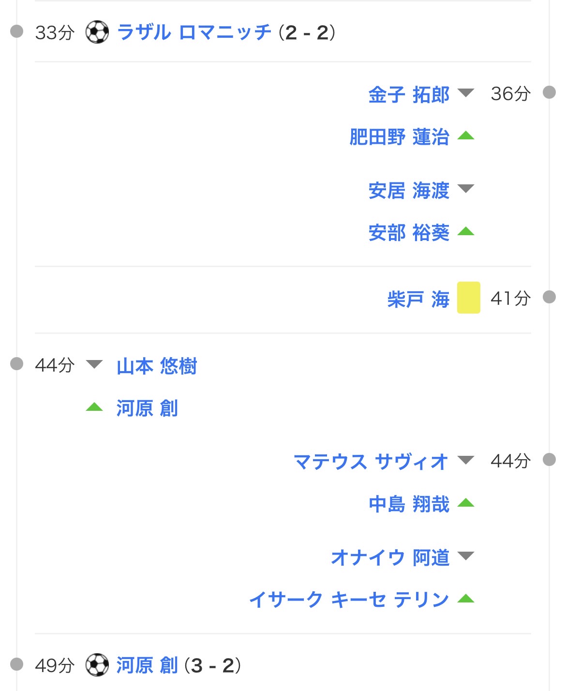Click the green arrow left of 河原 創 substitution
Image resolution: width=566 pixels, height=691 pixels.
point(94,406)
